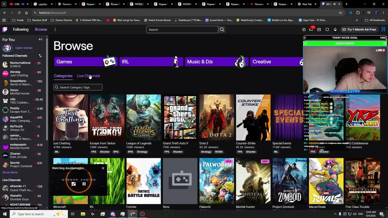This screenshot has height=218, width=388.
Task: Open the Just Chatting category thumbnail
Action: point(71,117)
